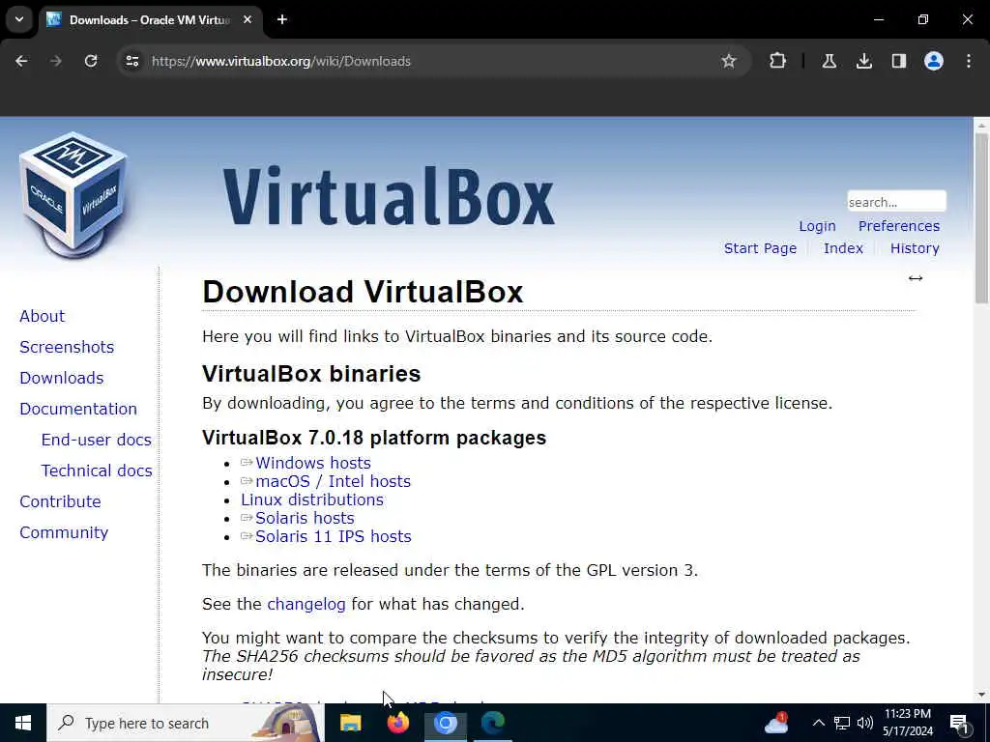
Task: Open Community in the sidebar
Action: click(64, 532)
